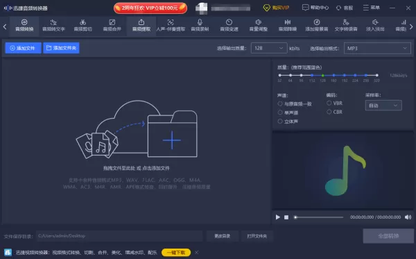
Task: Click the green 128 point on the quality slider
Action: click(323, 75)
